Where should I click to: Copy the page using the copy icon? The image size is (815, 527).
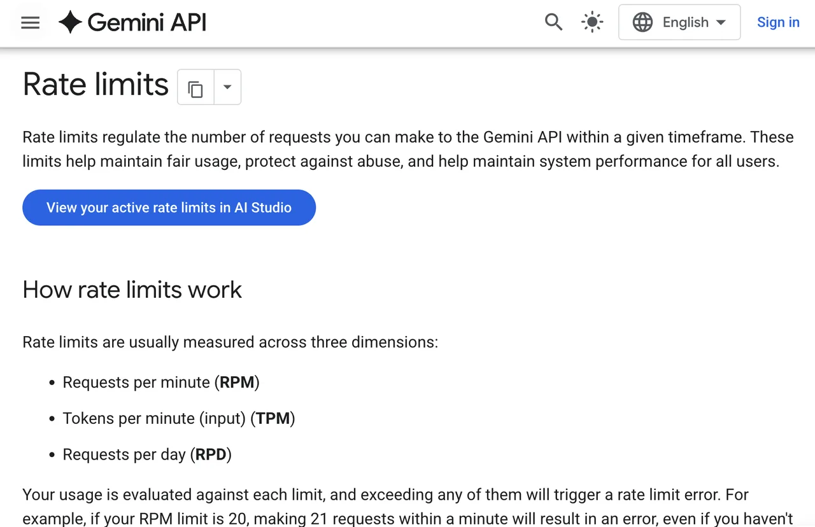[195, 87]
